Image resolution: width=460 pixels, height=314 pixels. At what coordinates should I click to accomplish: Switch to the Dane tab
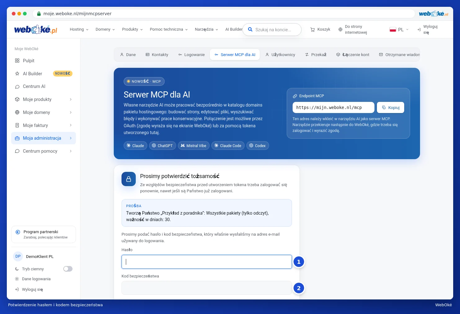point(128,55)
